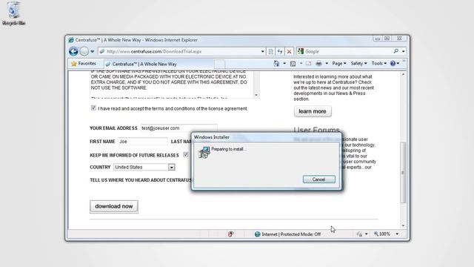
Task: Click the download now button
Action: coord(114,206)
